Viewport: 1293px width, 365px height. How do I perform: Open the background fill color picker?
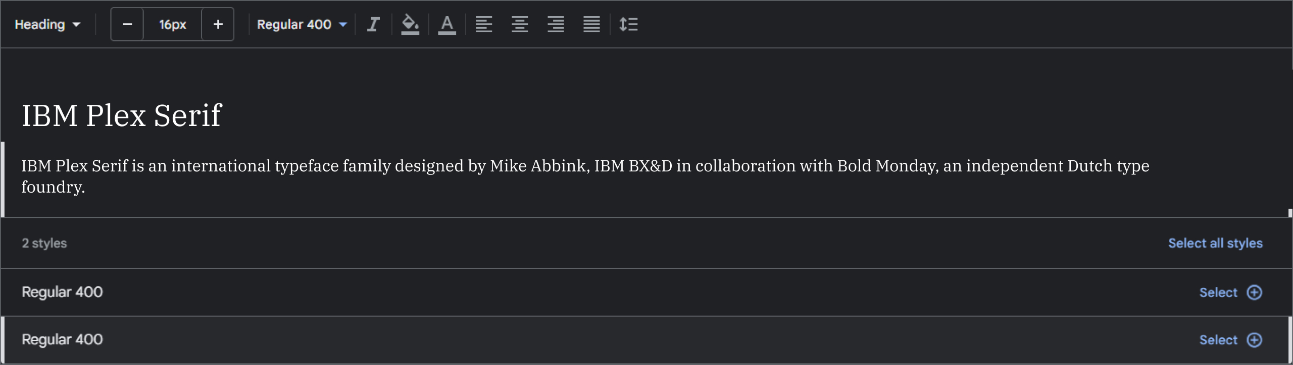point(410,24)
